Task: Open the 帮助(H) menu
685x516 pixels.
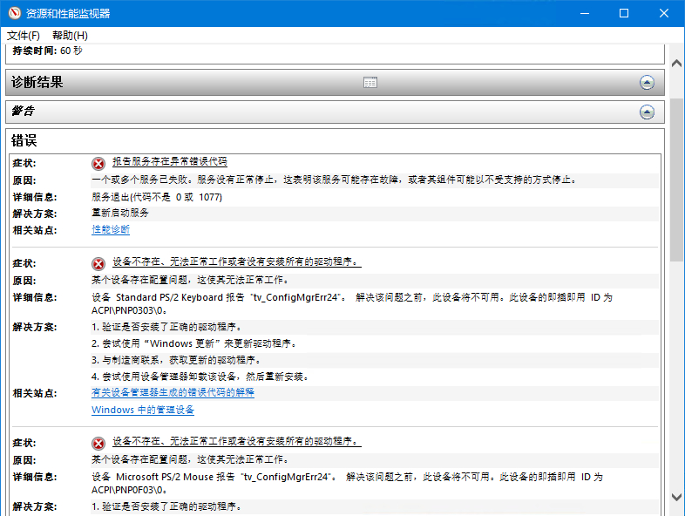Action: click(x=70, y=36)
